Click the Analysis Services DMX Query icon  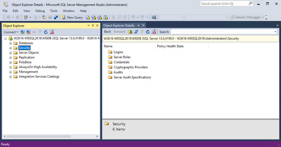point(100,17)
